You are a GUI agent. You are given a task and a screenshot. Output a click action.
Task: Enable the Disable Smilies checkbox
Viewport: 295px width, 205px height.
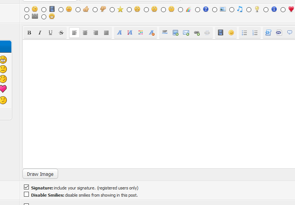pos(26,194)
